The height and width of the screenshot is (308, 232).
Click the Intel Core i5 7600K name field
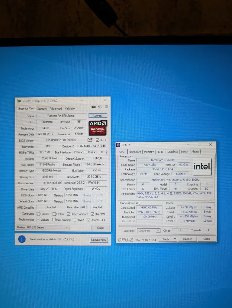[163, 160]
